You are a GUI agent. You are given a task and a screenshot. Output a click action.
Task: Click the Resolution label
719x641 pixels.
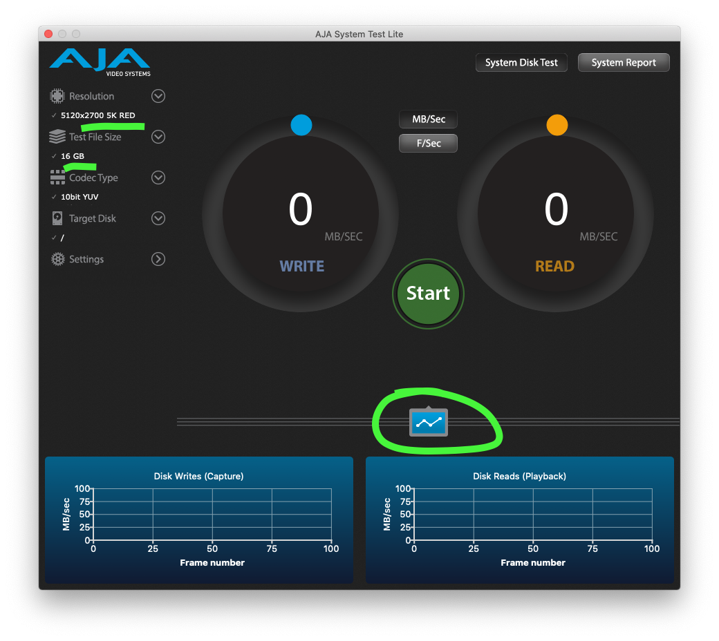click(91, 96)
